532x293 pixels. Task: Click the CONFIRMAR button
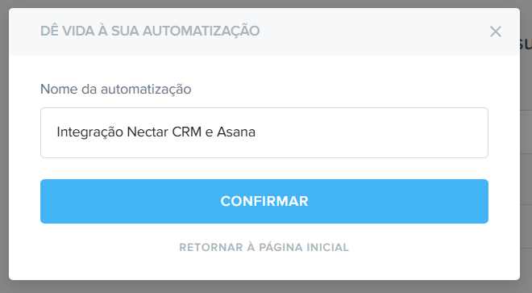[x=264, y=201]
